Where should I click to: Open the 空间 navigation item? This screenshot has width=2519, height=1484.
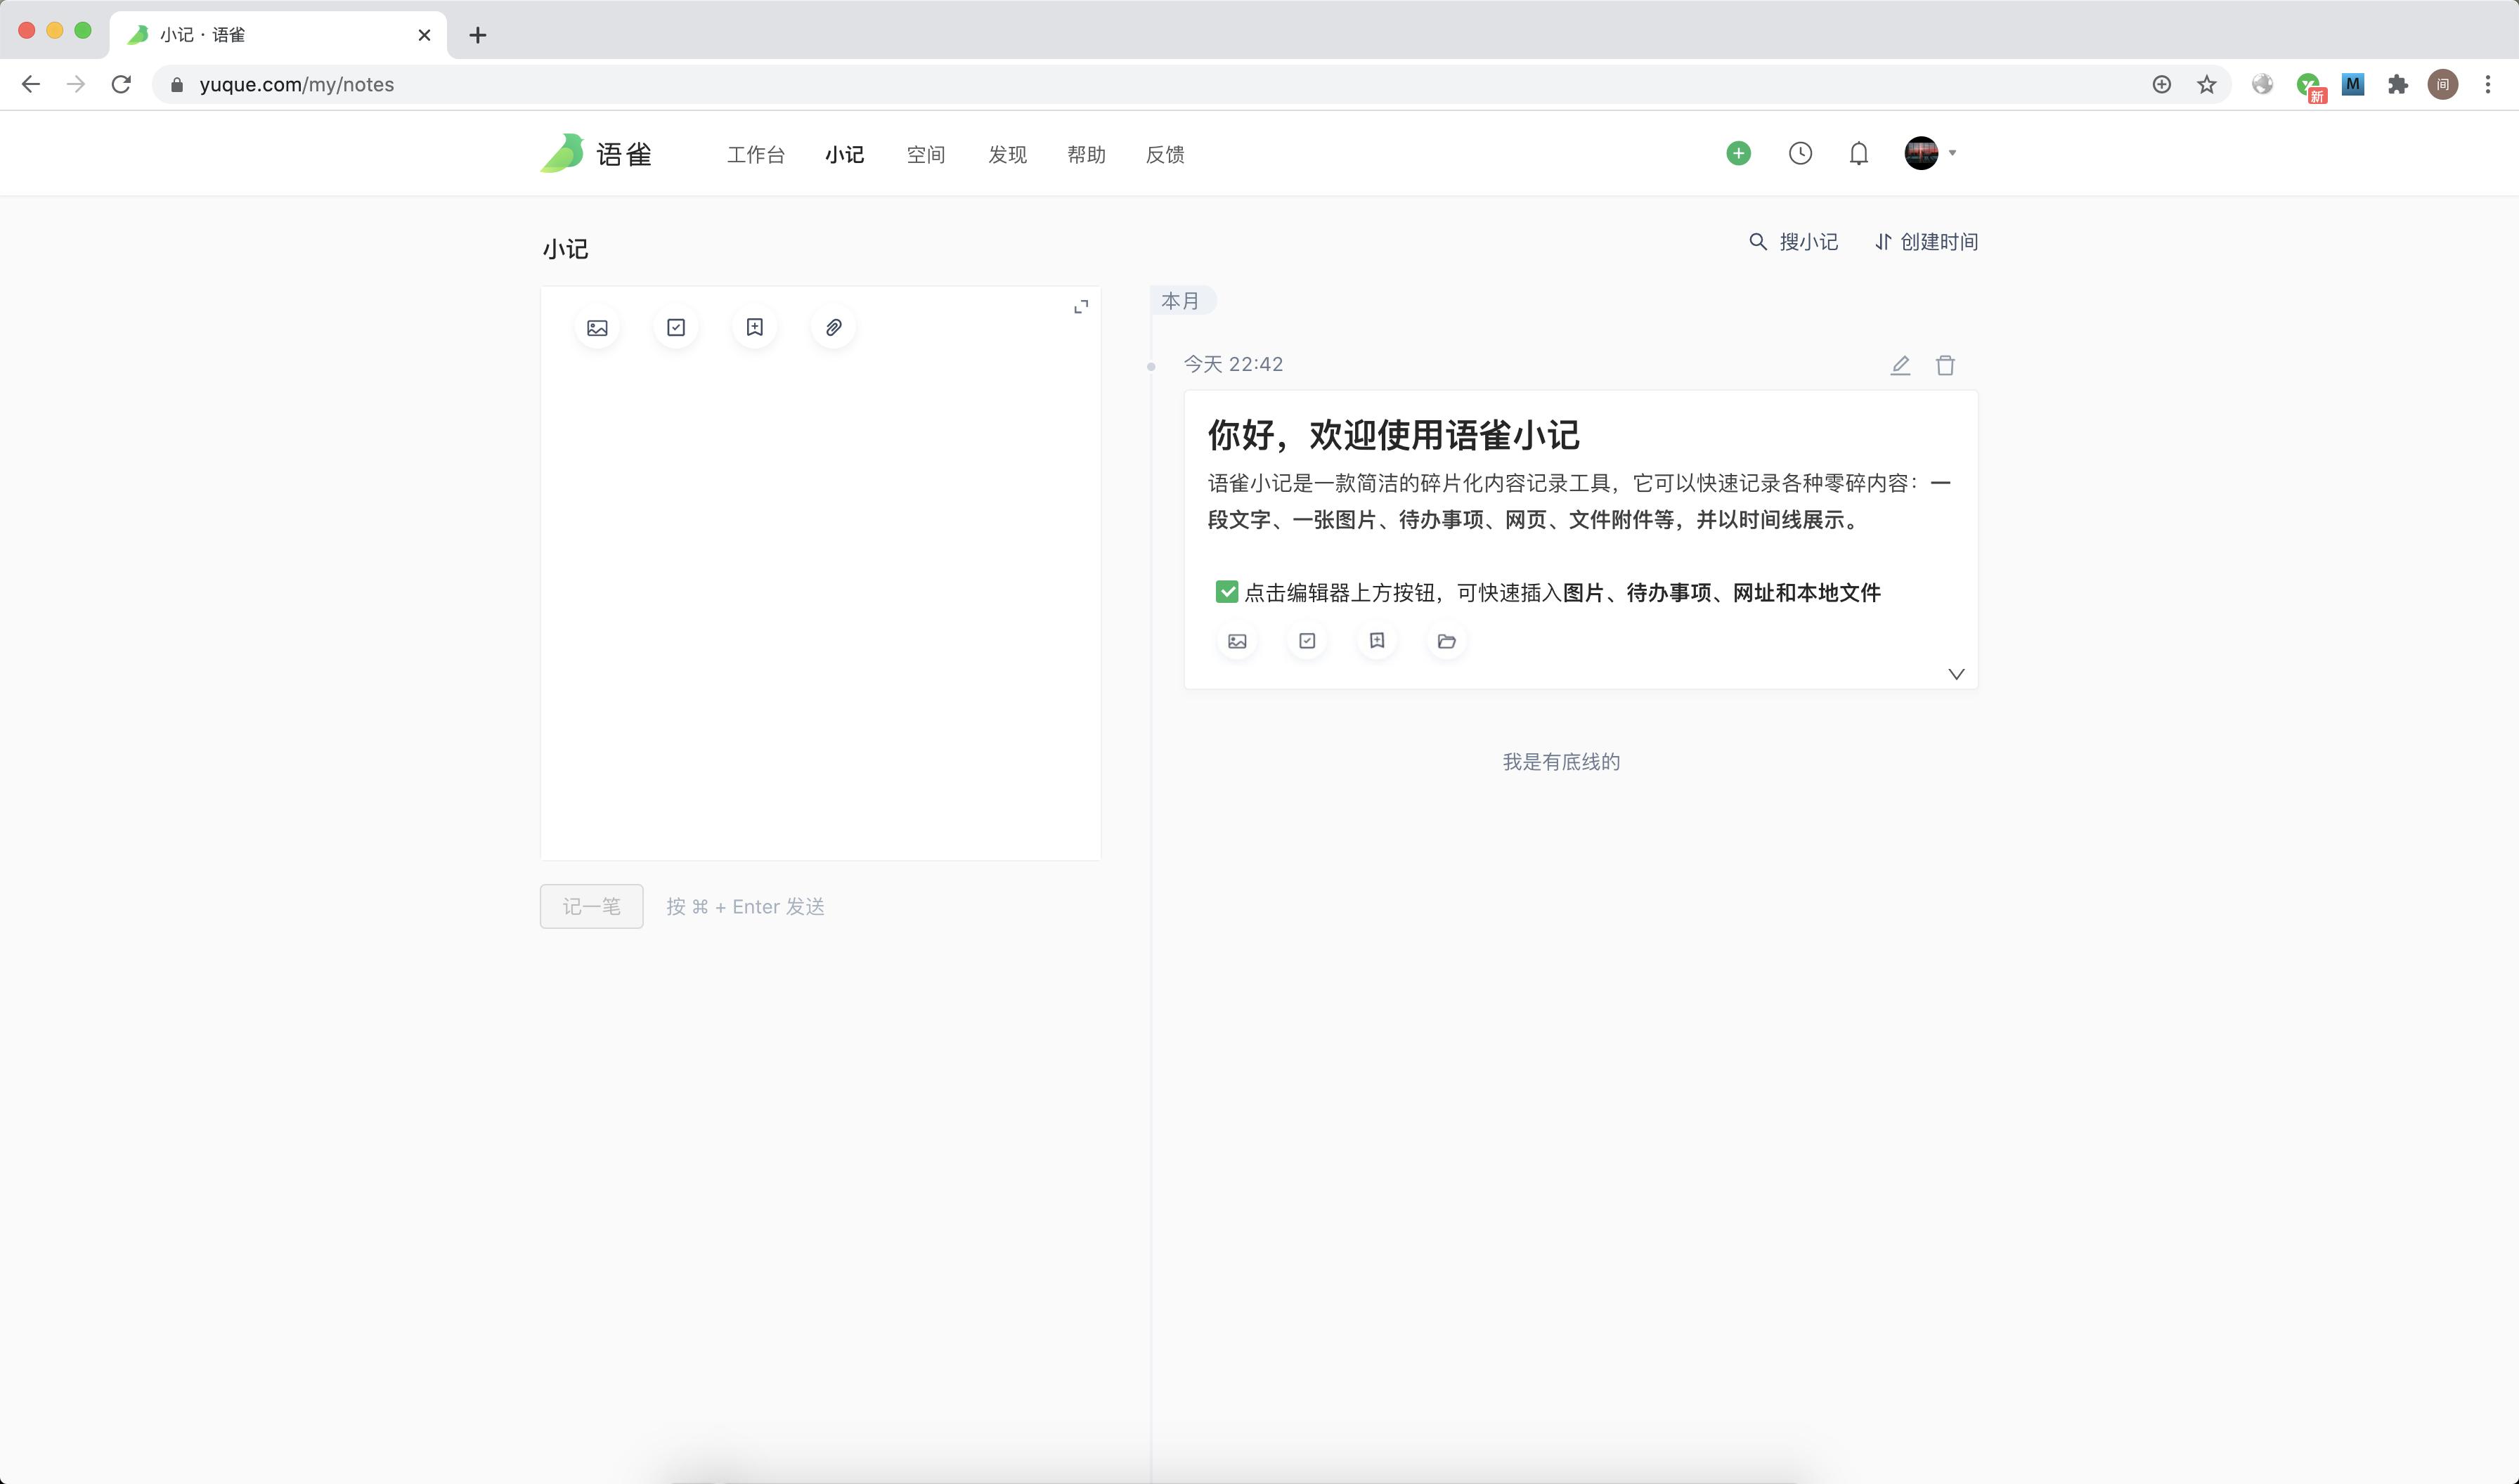pos(924,154)
